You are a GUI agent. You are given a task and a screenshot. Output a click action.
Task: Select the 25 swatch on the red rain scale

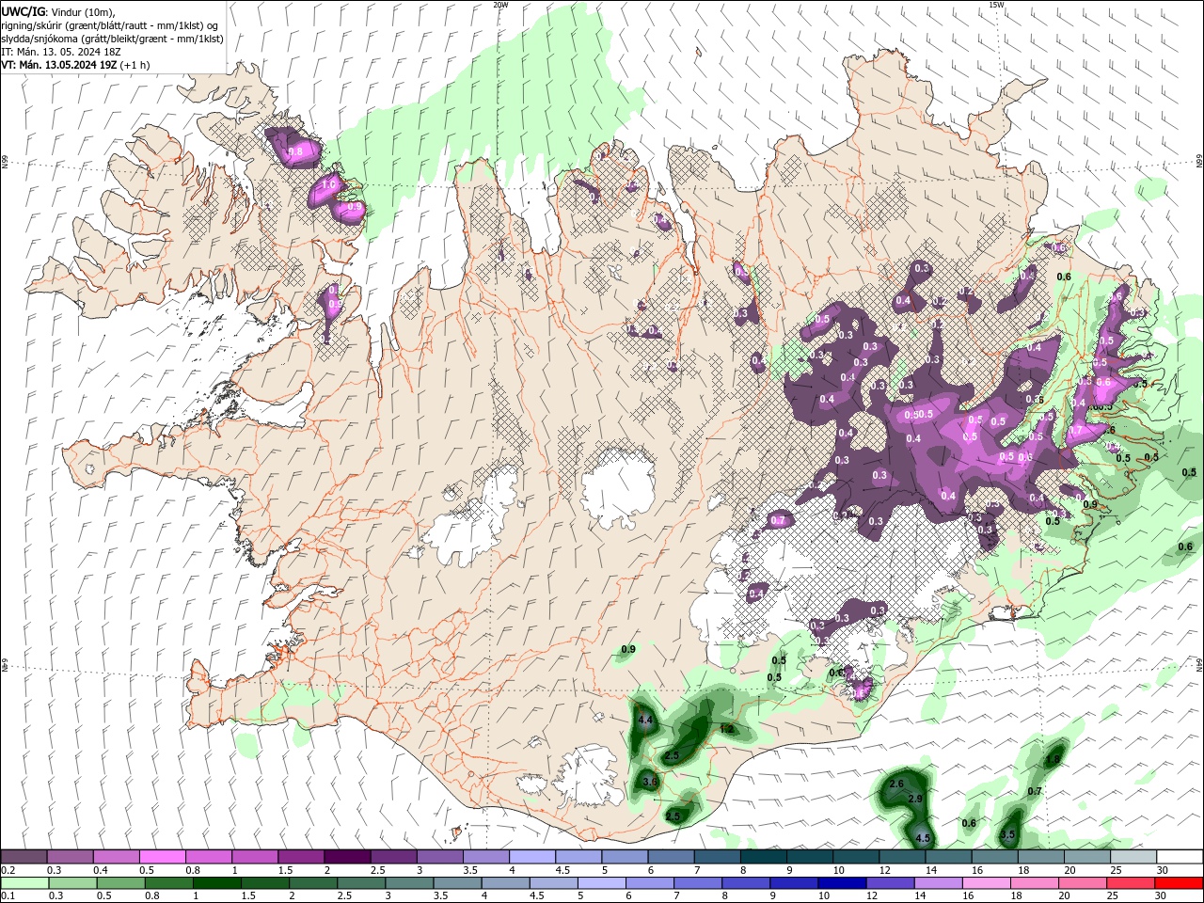pos(1130,883)
